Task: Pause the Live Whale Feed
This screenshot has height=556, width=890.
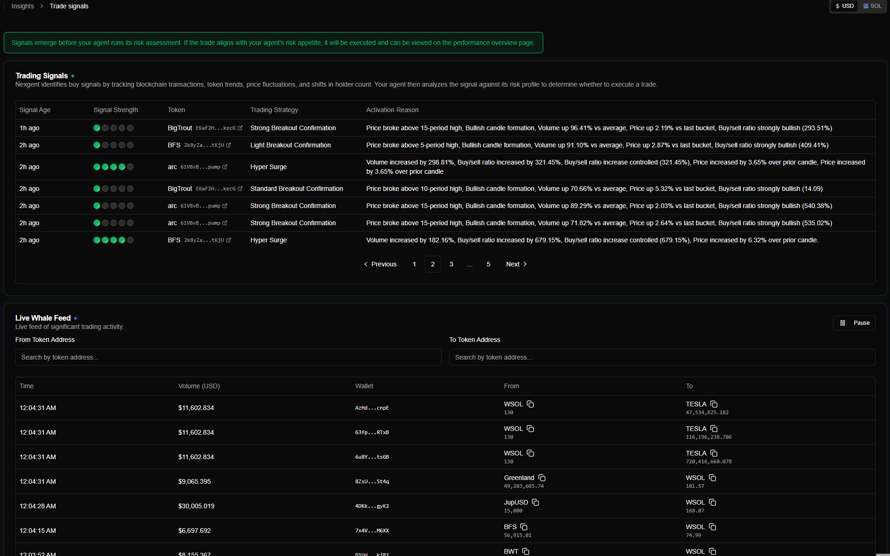Action: pyautogui.click(x=854, y=323)
